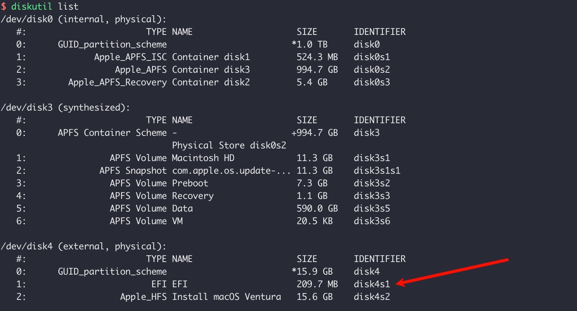
Task: Select the "disk3s1s1" identifier
Action: 377,171
